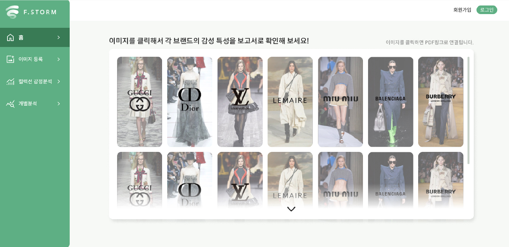Click the F.STORM logo icon
The height and width of the screenshot is (247, 509).
pos(12,12)
